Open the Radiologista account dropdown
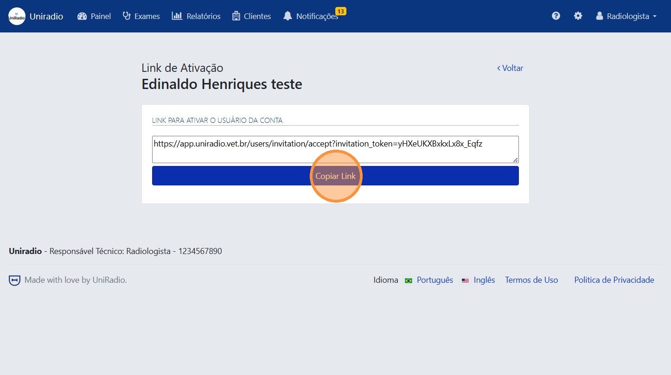 coord(626,16)
